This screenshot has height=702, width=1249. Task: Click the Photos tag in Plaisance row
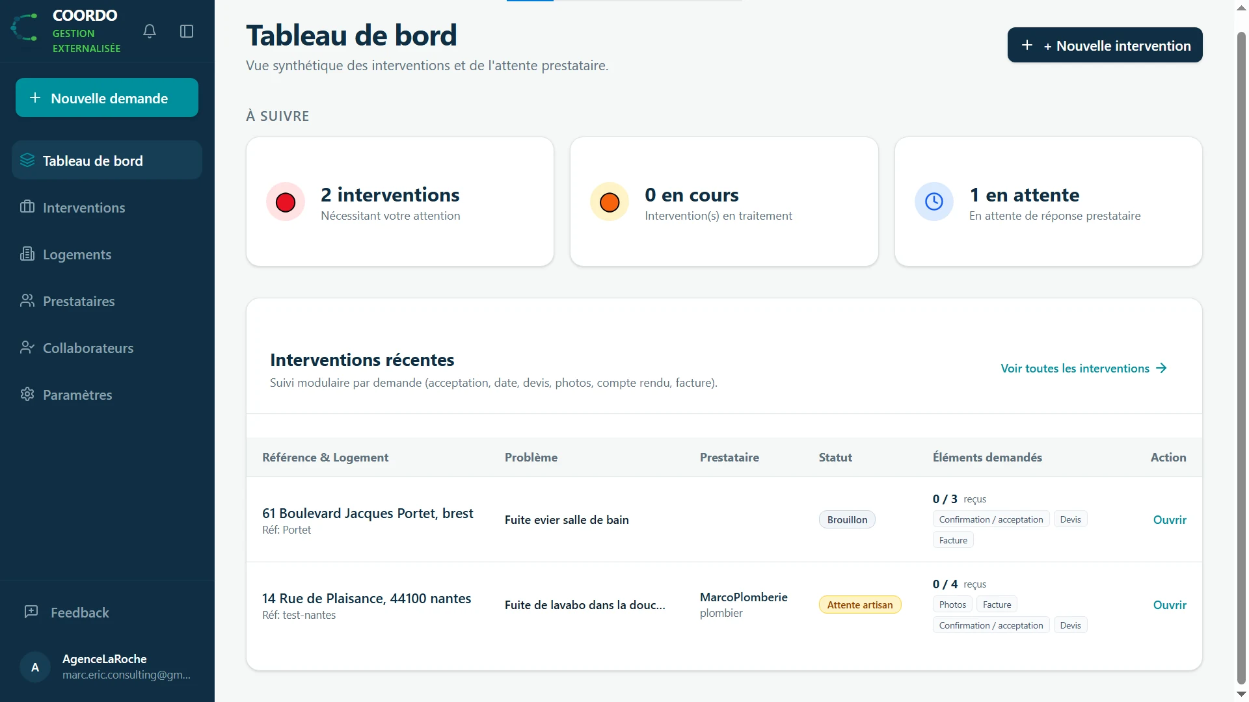click(x=952, y=604)
